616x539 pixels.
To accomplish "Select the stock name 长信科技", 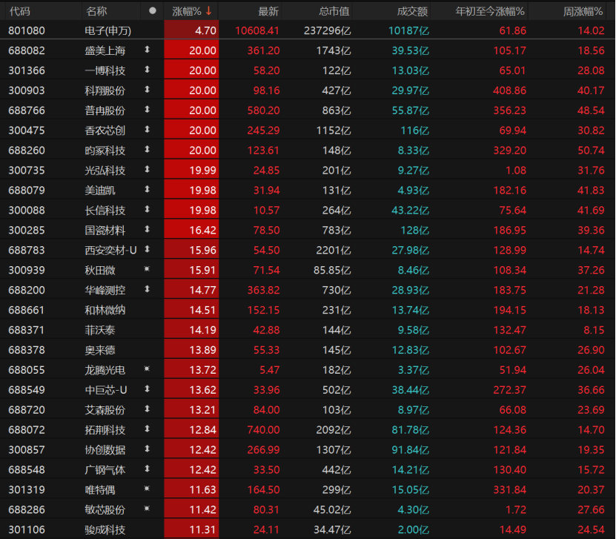I will coord(105,211).
